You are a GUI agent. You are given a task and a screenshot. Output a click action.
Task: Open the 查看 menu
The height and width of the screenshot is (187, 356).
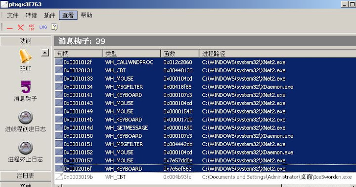click(68, 15)
